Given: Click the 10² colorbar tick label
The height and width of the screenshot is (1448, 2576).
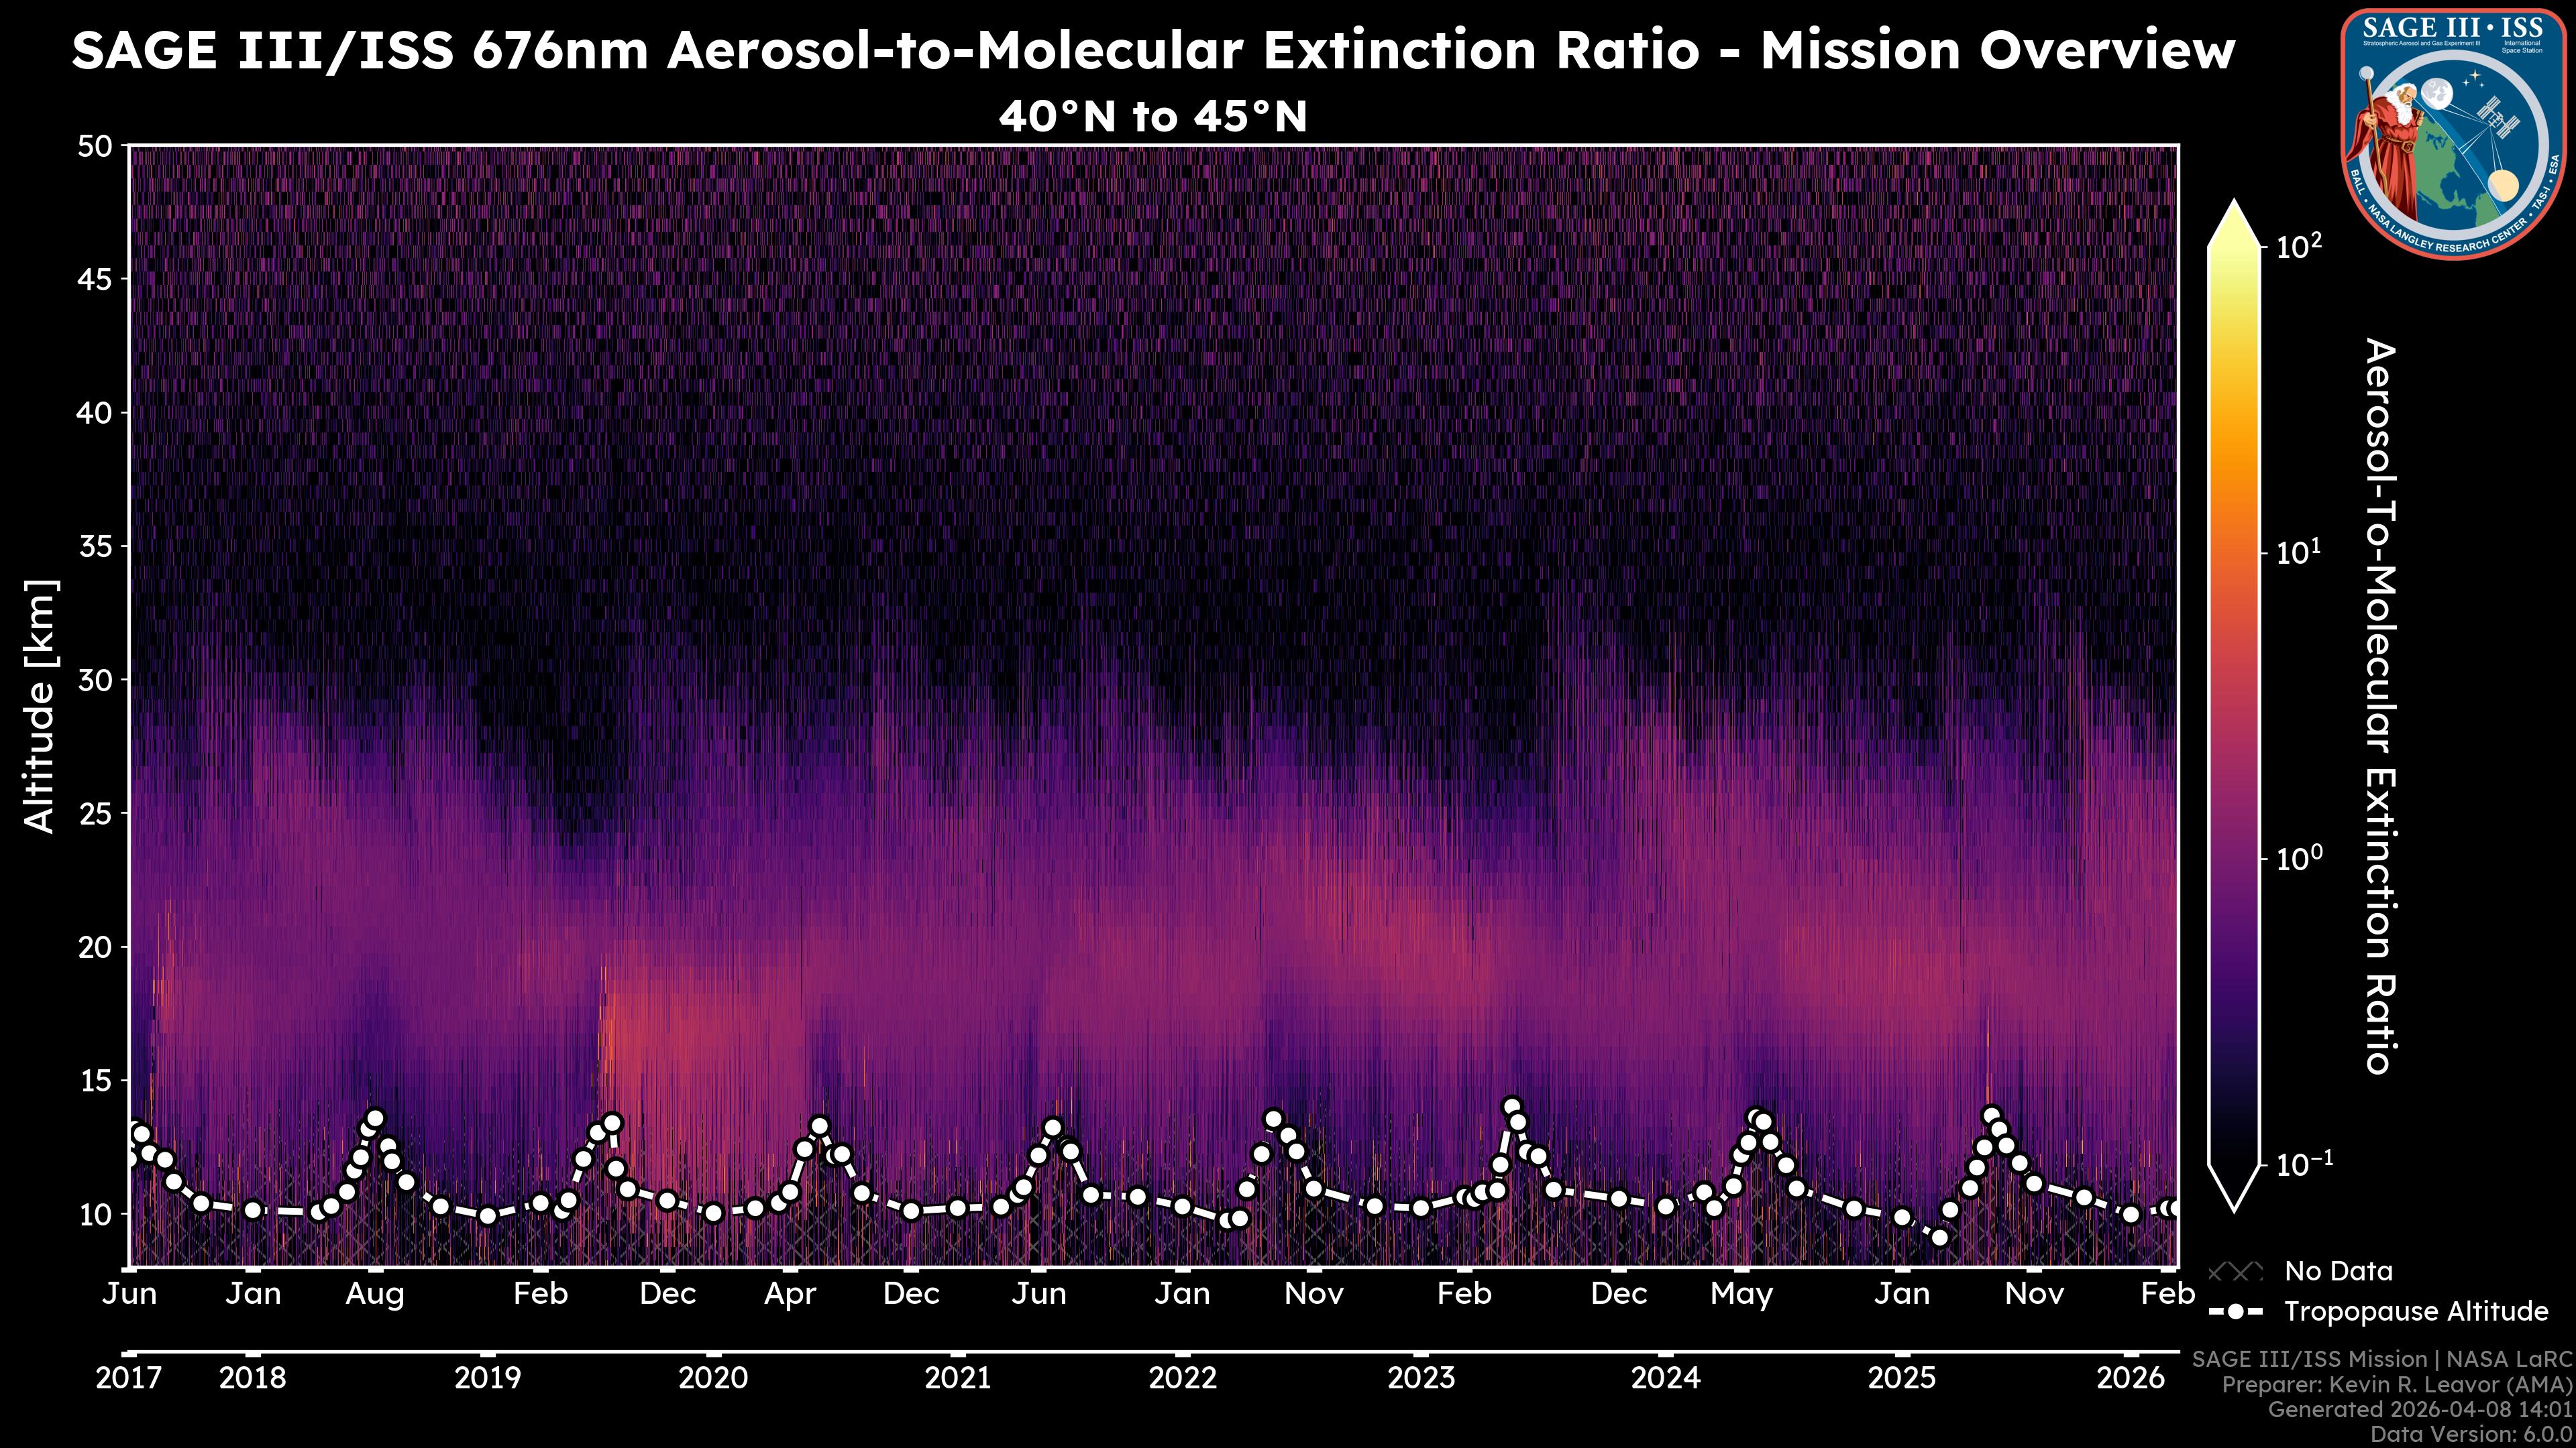Looking at the screenshot, I should [x=2300, y=245].
